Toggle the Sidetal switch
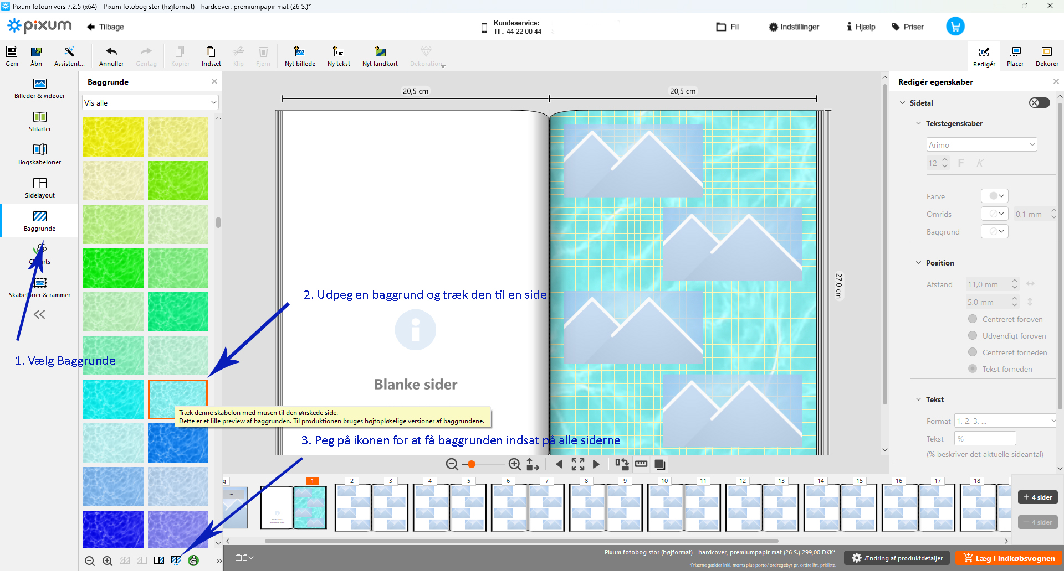This screenshot has height=571, width=1064. coord(1039,103)
